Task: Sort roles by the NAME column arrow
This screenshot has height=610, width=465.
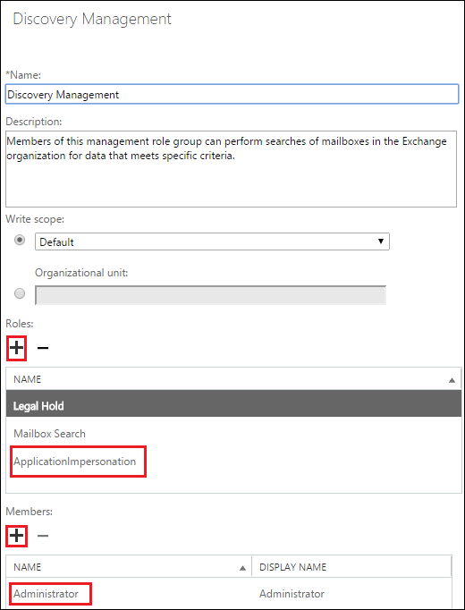Action: tap(452, 380)
